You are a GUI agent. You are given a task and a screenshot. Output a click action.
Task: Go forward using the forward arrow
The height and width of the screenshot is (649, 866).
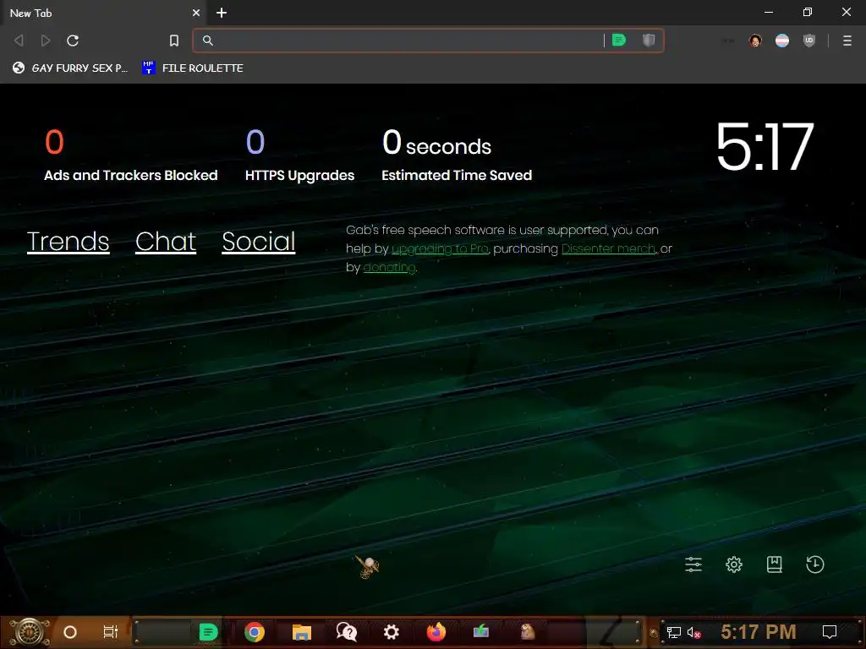[46, 41]
